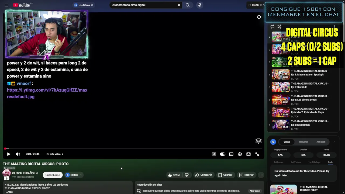Expand the Remix dropdown arrow
Screen dimensions: 345x194
click(81, 175)
